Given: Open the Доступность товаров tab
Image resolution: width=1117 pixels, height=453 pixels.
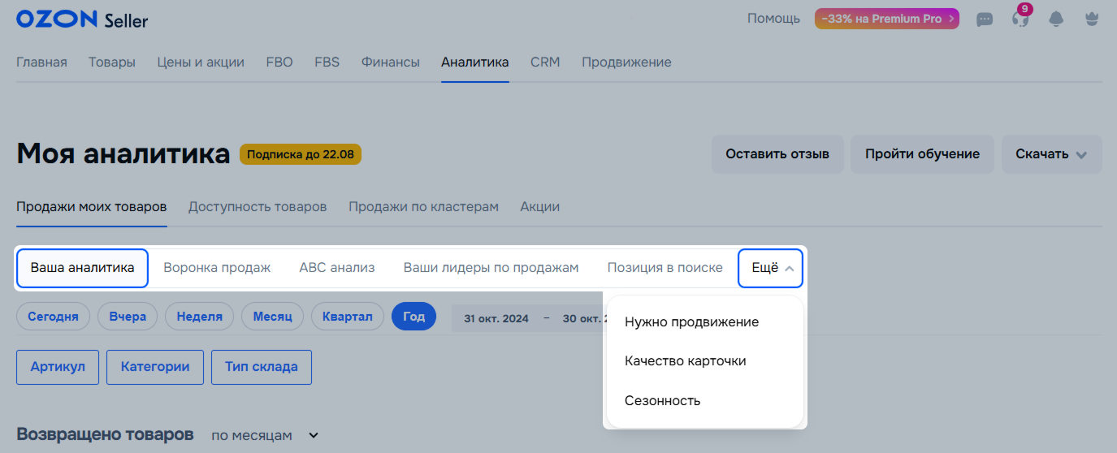Looking at the screenshot, I should [x=258, y=207].
